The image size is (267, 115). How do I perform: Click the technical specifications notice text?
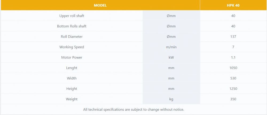point(134,109)
